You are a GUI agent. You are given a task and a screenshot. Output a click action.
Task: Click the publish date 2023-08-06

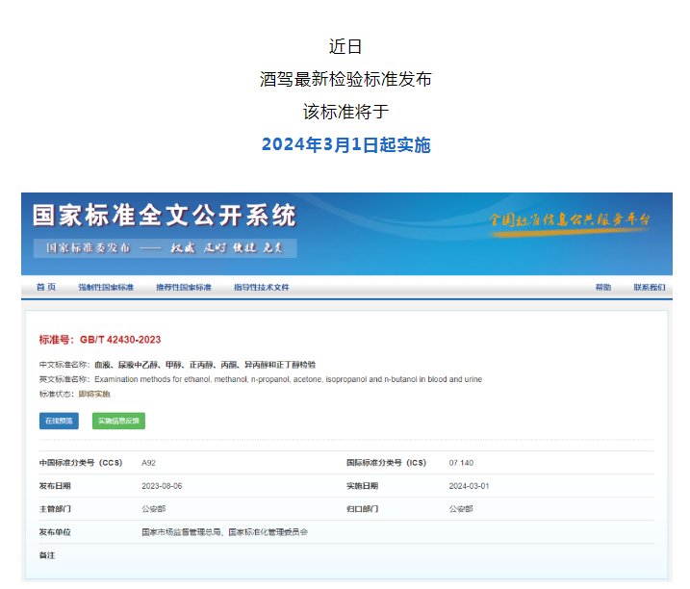coord(161,486)
